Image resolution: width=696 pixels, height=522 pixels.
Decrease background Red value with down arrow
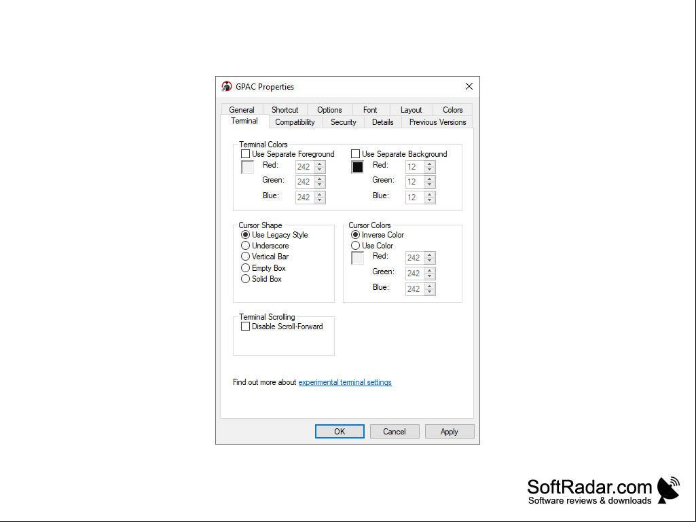click(430, 170)
